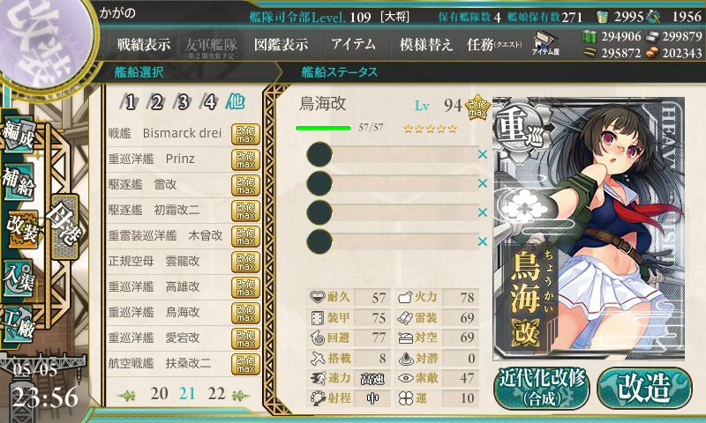The height and width of the screenshot is (423, 706).
Task: Open 戦績表示 records menu
Action: (x=144, y=44)
